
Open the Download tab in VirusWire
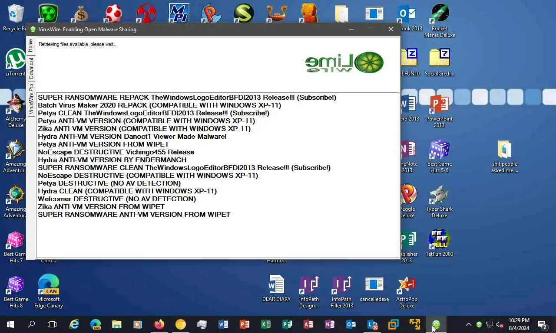point(31,68)
